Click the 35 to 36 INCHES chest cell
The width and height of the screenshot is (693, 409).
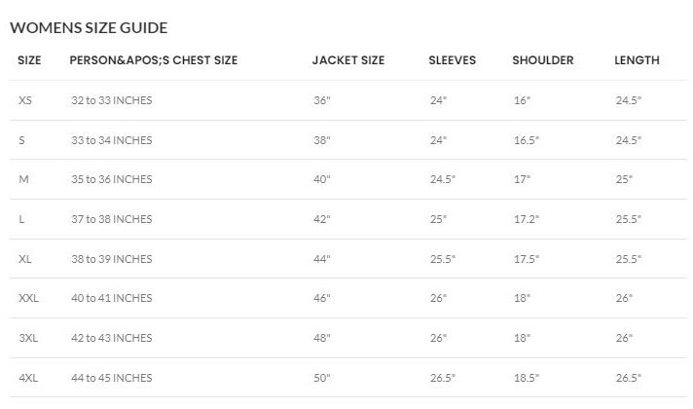[111, 179]
